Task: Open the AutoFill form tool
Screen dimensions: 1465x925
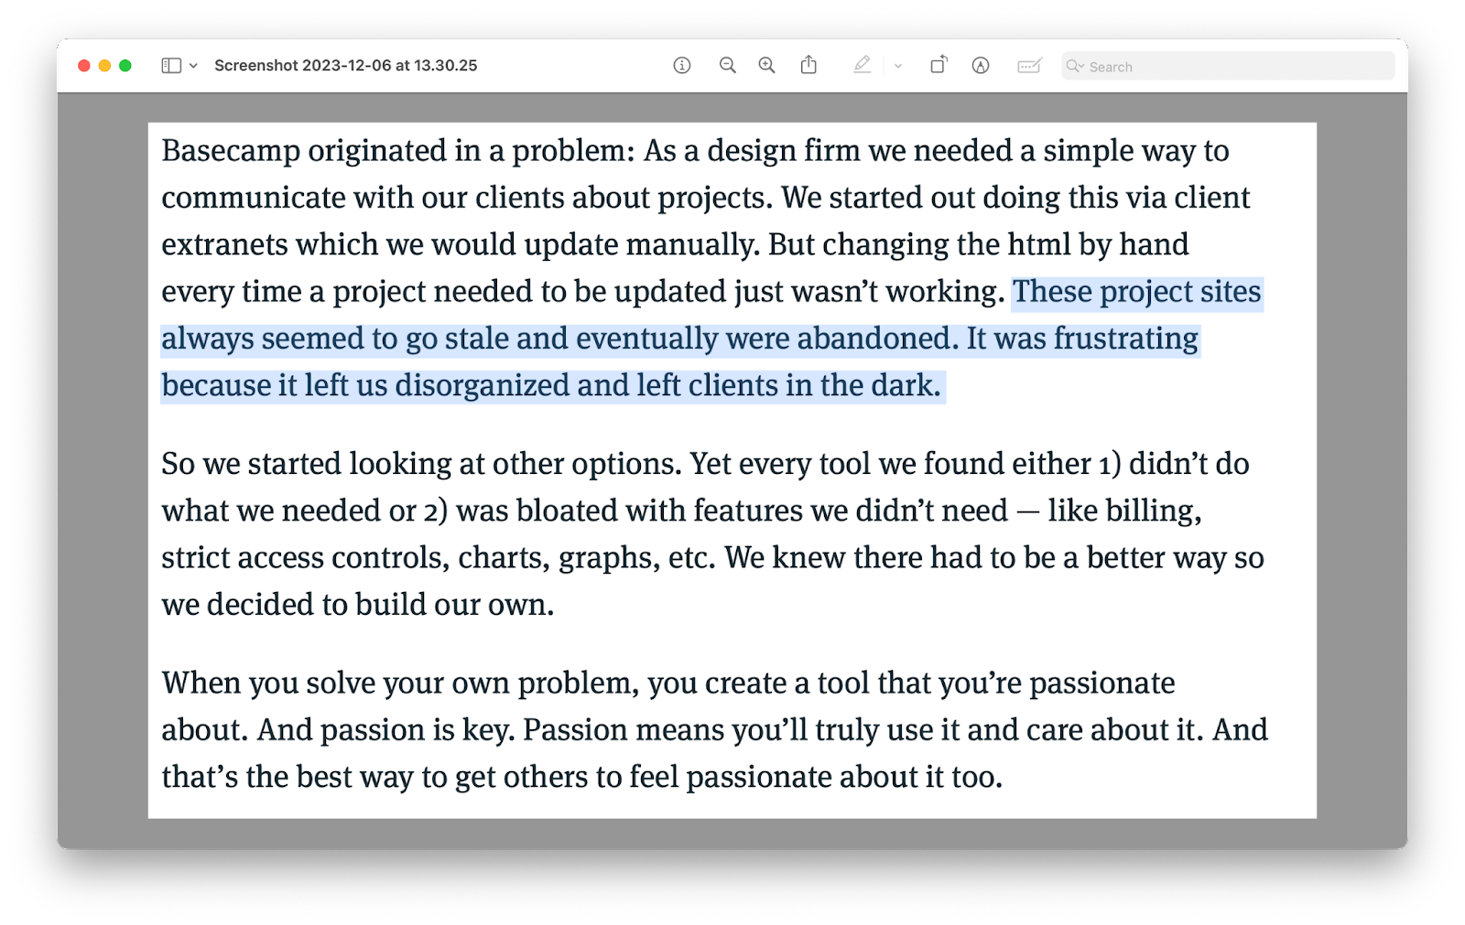Action: pos(1028,65)
